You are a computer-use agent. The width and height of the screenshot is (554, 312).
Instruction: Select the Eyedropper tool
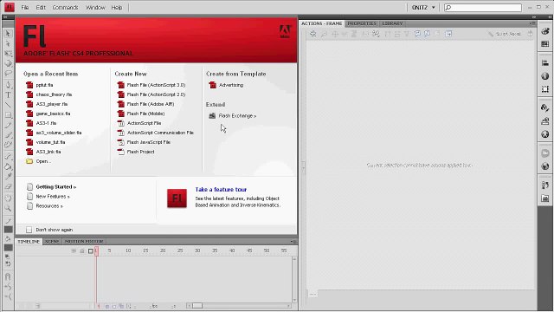point(8,176)
